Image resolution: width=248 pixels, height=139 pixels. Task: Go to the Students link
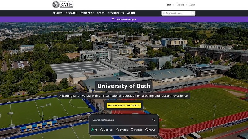pyautogui.click(x=180, y=5)
